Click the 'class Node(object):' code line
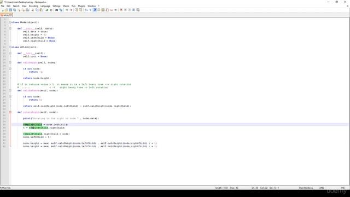The height and width of the screenshot is (197, 350). (x=25, y=22)
